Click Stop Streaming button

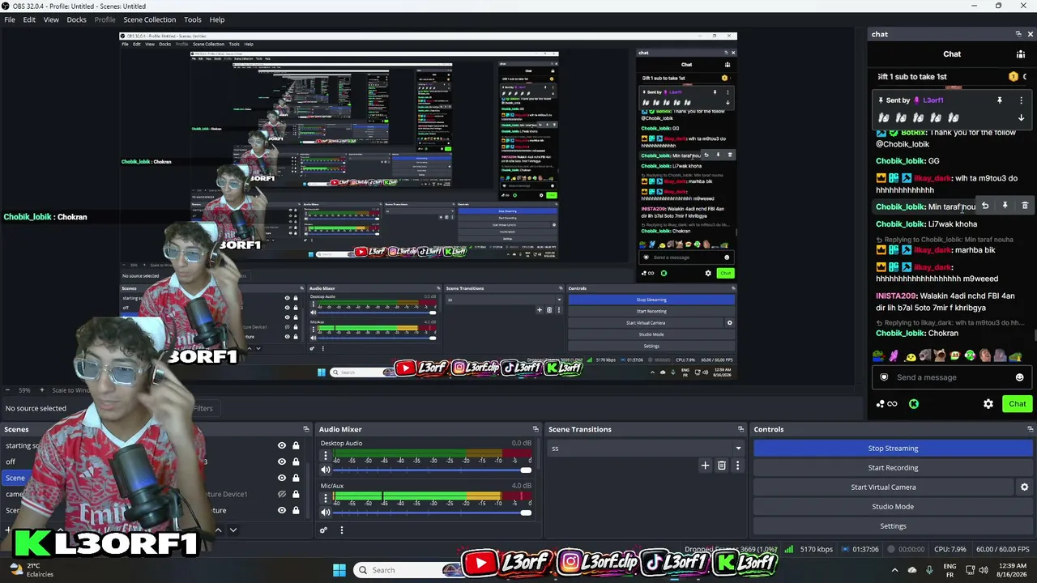pyautogui.click(x=893, y=448)
